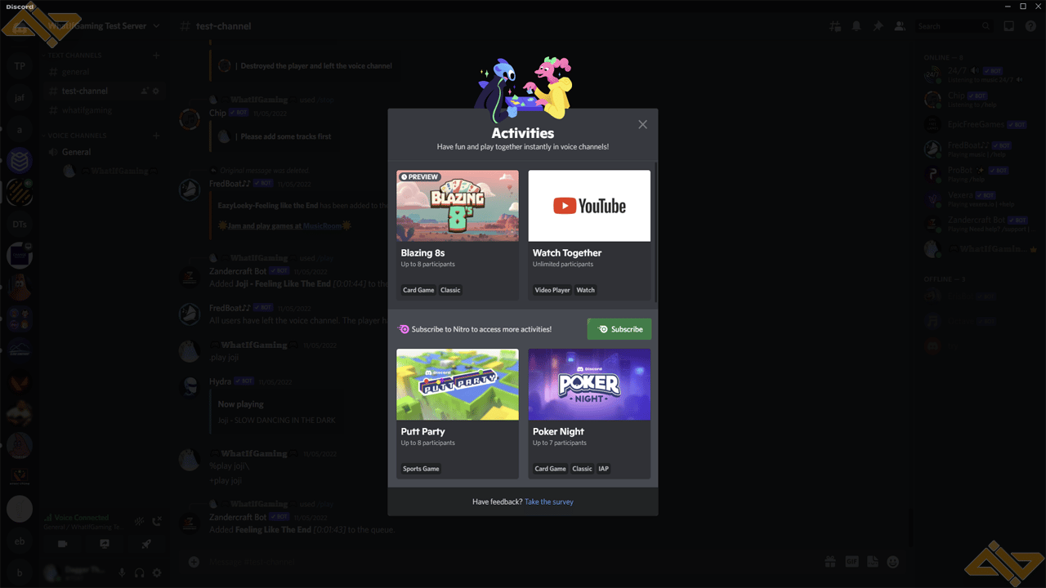Toggle the microphone mute icon
Viewport: 1046px width, 588px height.
(122, 573)
